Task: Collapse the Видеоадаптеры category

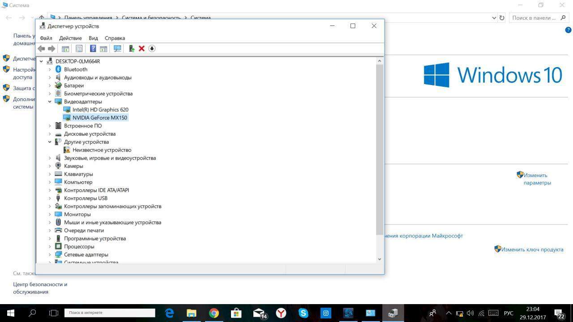Action: pyautogui.click(x=50, y=102)
